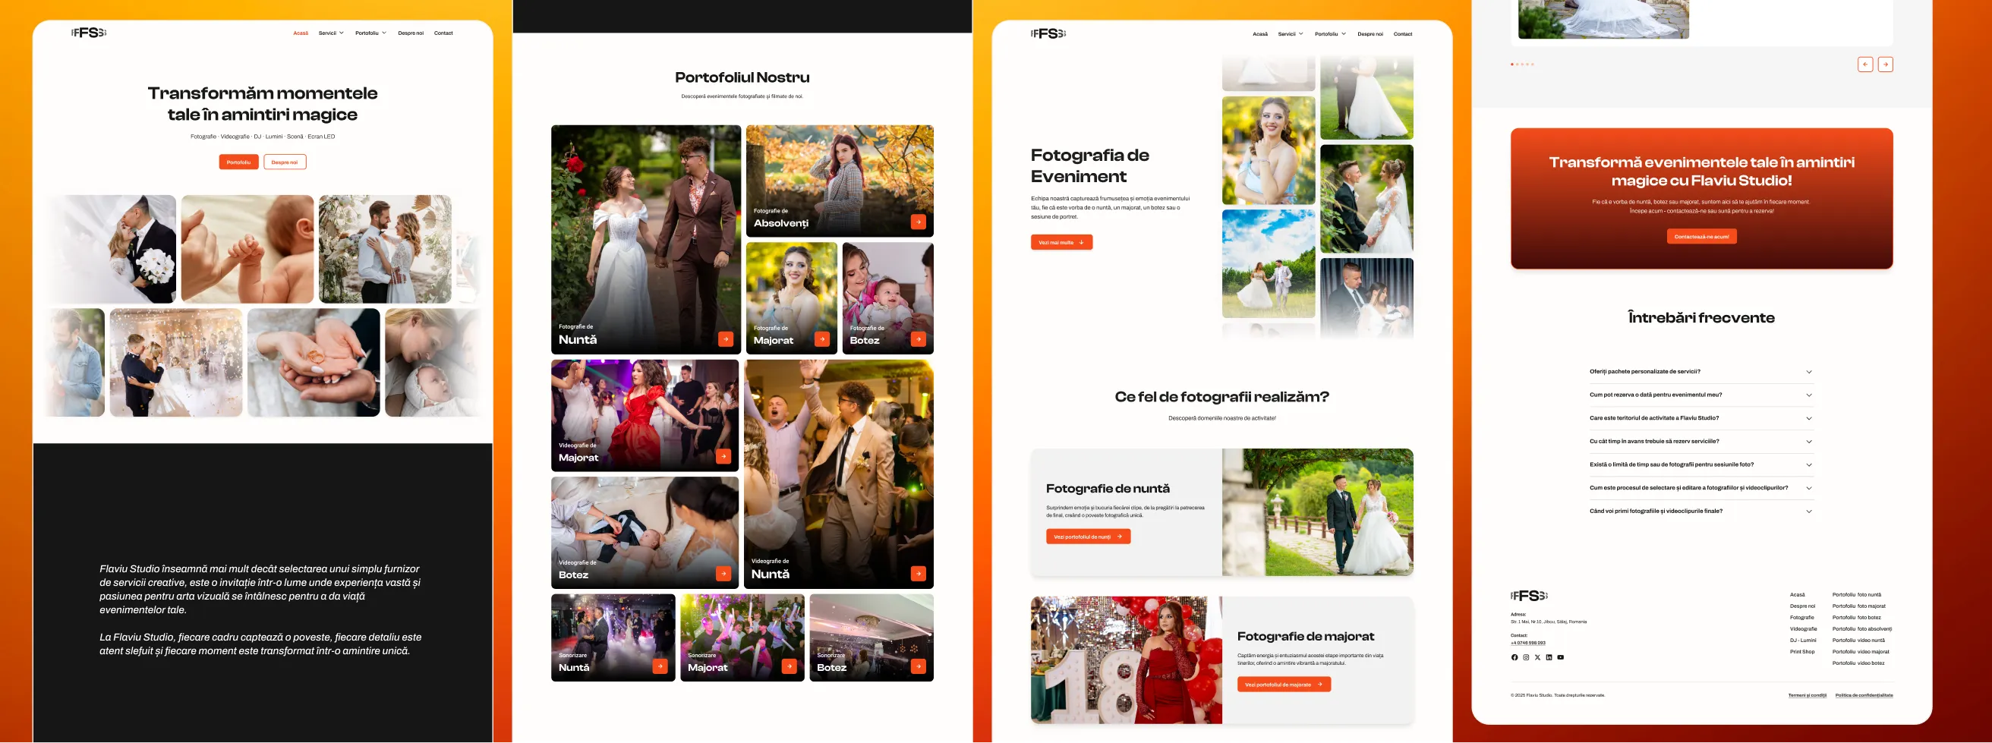This screenshot has height=743, width=1992.
Task: Expand 'Cum pot rezerva o dată pentru evenimentul meu?'
Action: click(1701, 395)
